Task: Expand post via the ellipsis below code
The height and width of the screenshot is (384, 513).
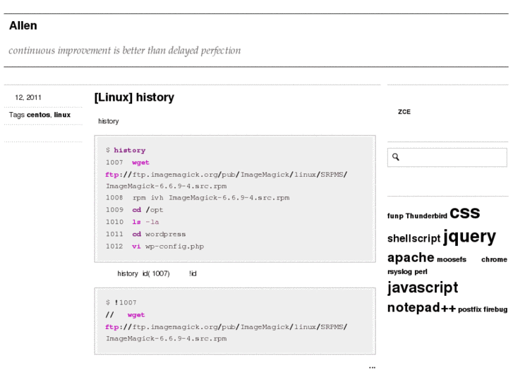Action: (372, 367)
